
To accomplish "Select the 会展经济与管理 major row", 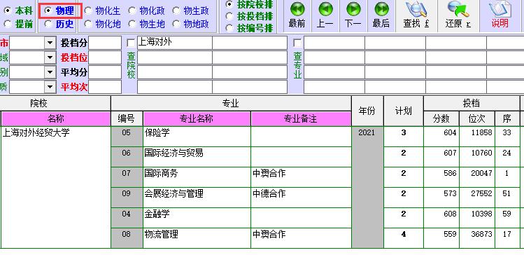I will pyautogui.click(x=197, y=198).
